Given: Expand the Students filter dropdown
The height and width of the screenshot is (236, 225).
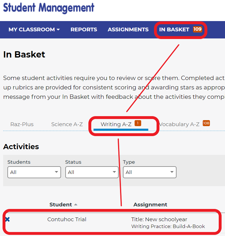Looking at the screenshot, I should click(x=34, y=172).
